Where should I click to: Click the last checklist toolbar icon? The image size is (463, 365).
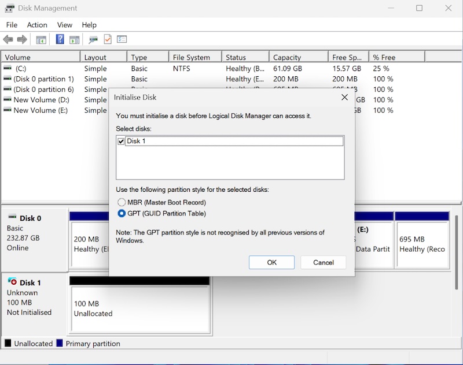coord(122,39)
